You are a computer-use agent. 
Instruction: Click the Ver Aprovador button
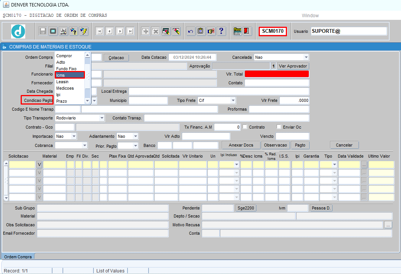tap(293, 66)
